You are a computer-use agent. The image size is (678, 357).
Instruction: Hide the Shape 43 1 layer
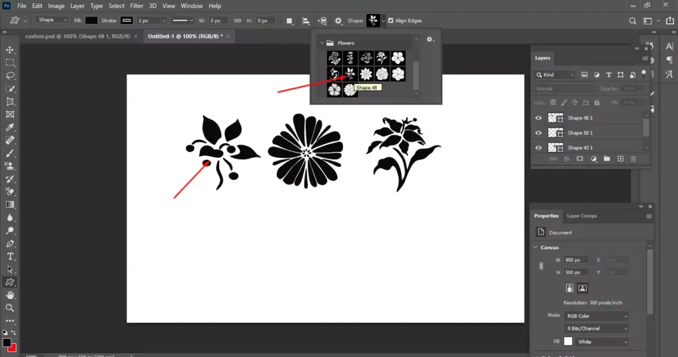tap(538, 147)
